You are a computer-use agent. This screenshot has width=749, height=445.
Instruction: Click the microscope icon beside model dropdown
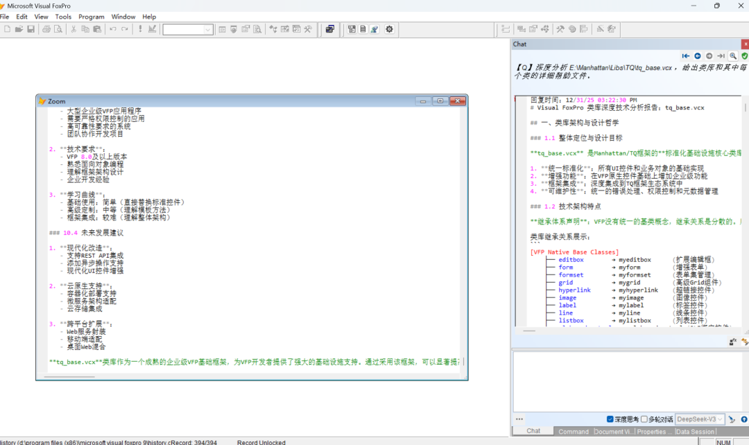732,419
